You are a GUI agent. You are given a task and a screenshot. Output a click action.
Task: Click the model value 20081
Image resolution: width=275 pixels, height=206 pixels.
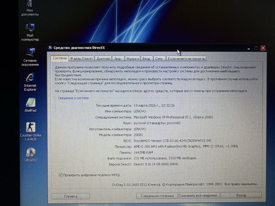(x=138, y=135)
